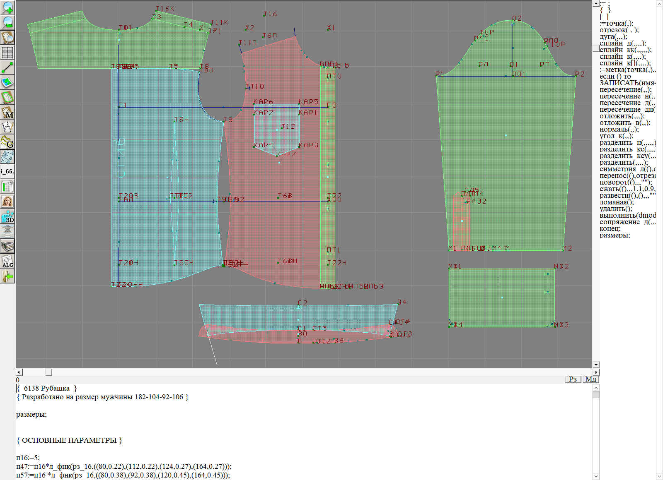
Task: Insert the 'пересечение(.,);' operator from list
Action: coord(625,89)
